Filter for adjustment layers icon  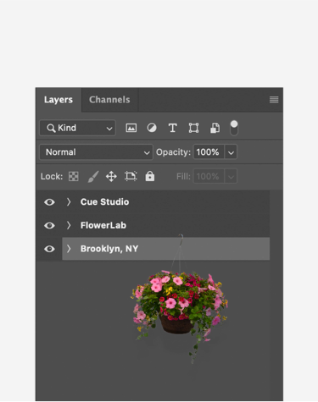[152, 128]
